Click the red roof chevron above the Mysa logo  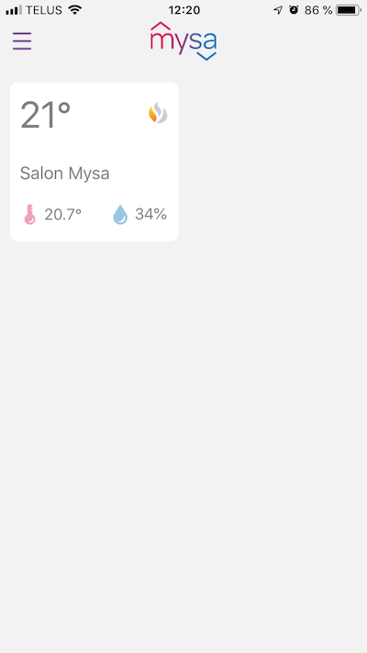click(x=161, y=26)
